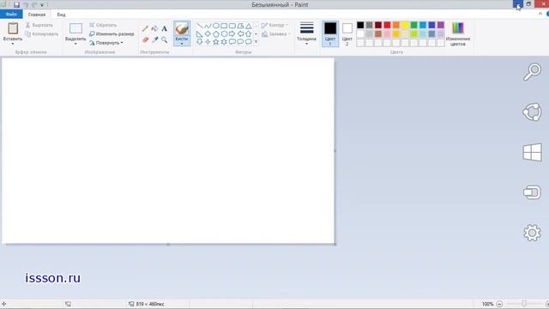Open Customize Quick Access Toolbar dropdown
The height and width of the screenshot is (309, 549).
[x=42, y=5]
